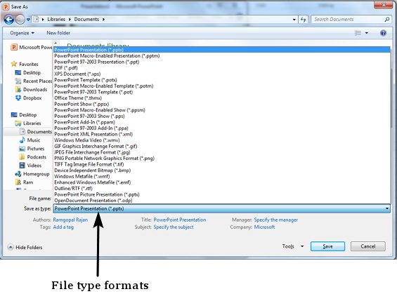This screenshot has height=301, width=397.
Task: Choose PowerPoint Macro-Enabled Presentation (*.pptm)
Action: click(x=222, y=56)
